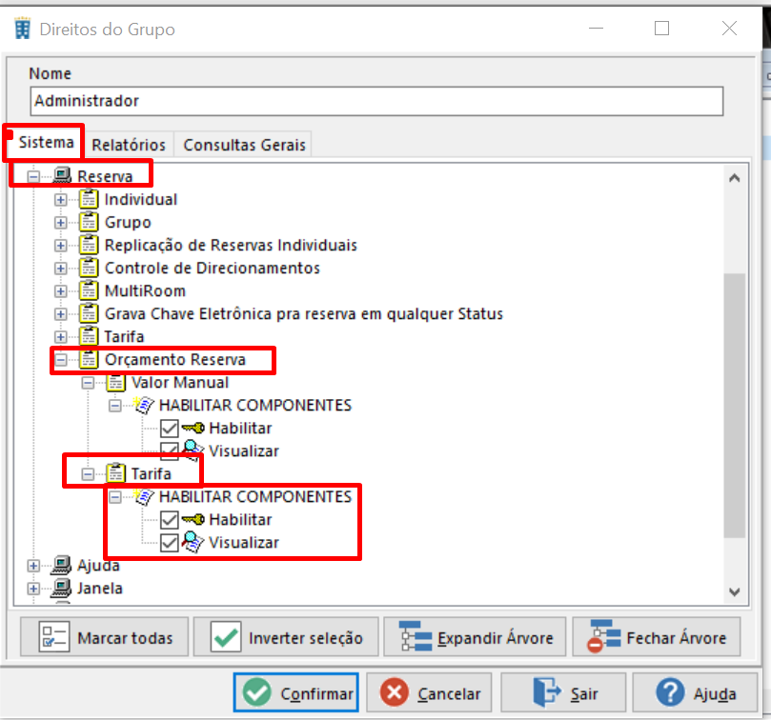The width and height of the screenshot is (771, 720).
Task: Collapse the Valor Manual node
Action: point(88,382)
